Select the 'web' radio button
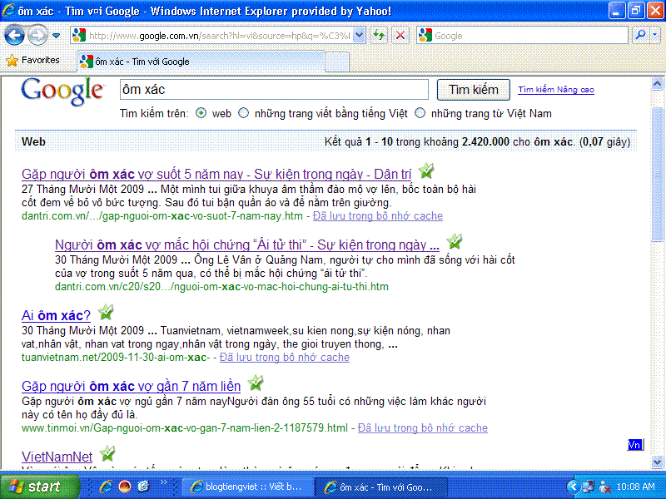 [x=201, y=113]
